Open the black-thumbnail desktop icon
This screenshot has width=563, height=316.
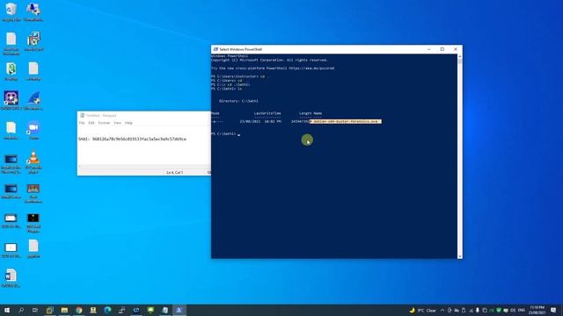(x=33, y=223)
